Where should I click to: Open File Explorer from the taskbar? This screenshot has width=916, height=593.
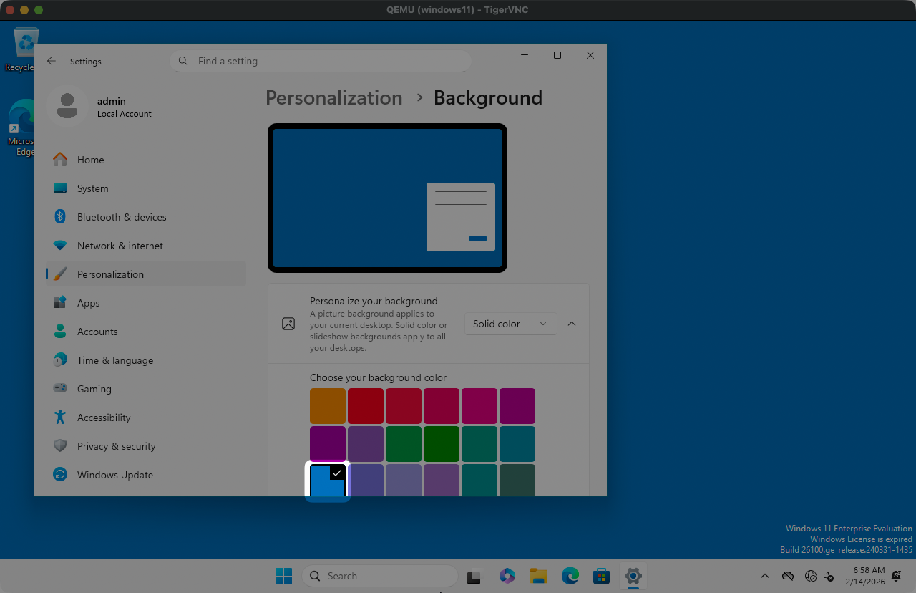click(538, 576)
